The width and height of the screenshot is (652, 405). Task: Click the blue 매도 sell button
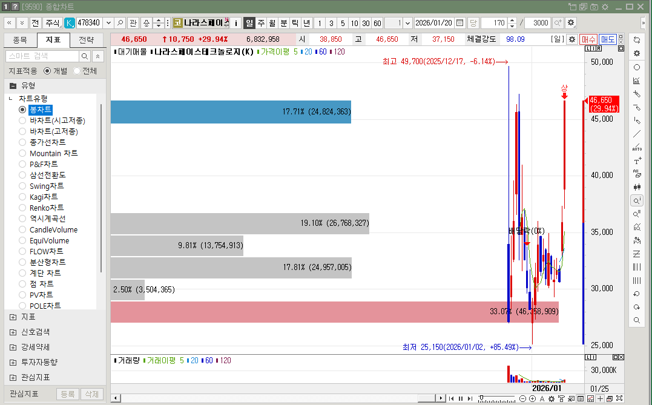[x=608, y=39]
